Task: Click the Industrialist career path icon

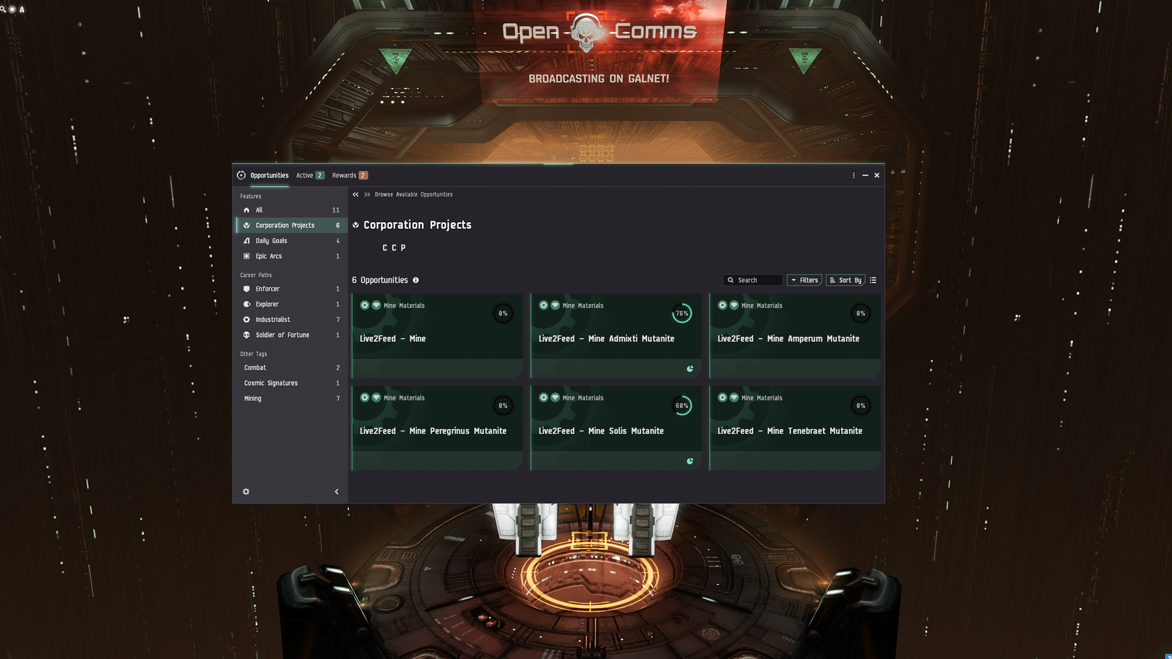Action: click(x=247, y=320)
